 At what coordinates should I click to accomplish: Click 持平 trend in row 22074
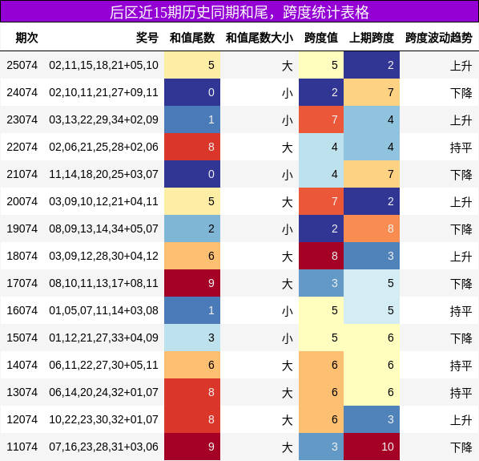pyautogui.click(x=461, y=148)
